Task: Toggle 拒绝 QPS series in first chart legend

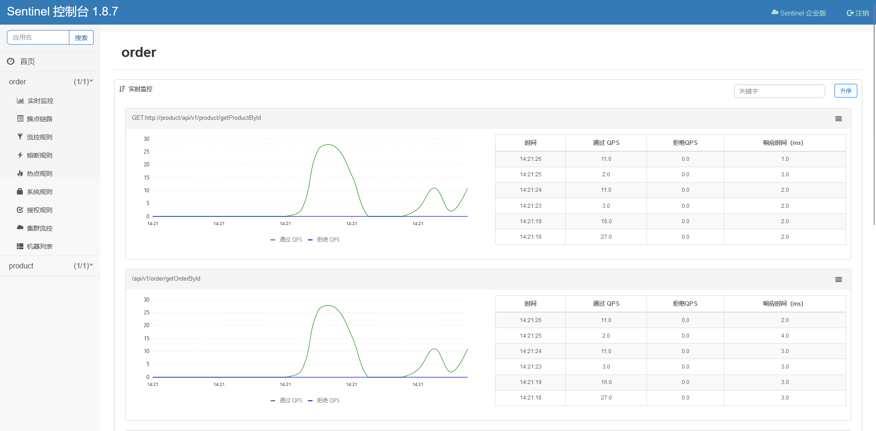Action: 324,240
